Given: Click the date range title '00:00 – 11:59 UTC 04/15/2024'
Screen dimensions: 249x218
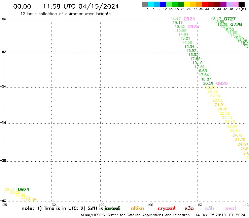Looking at the screenshot, I should (x=66, y=6).
